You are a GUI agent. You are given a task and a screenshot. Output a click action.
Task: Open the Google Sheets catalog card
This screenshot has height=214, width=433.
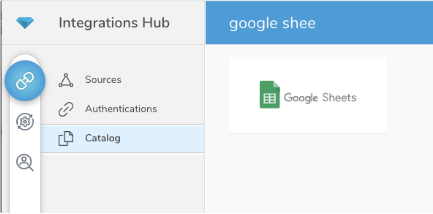pyautogui.click(x=308, y=95)
